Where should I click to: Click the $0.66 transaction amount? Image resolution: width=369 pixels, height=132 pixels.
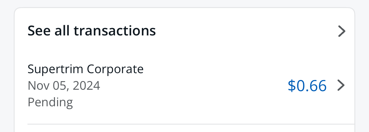[307, 86]
